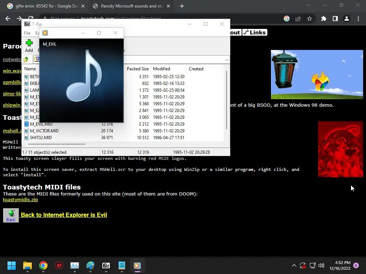Click the bug zapper Windows image
This screenshot has width=366, height=274.
pos(317,75)
